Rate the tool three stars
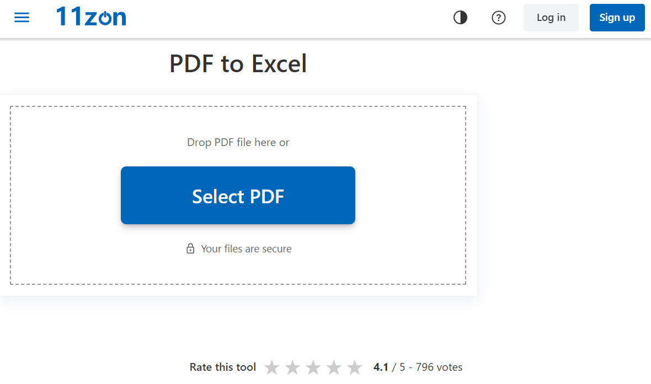 point(313,367)
